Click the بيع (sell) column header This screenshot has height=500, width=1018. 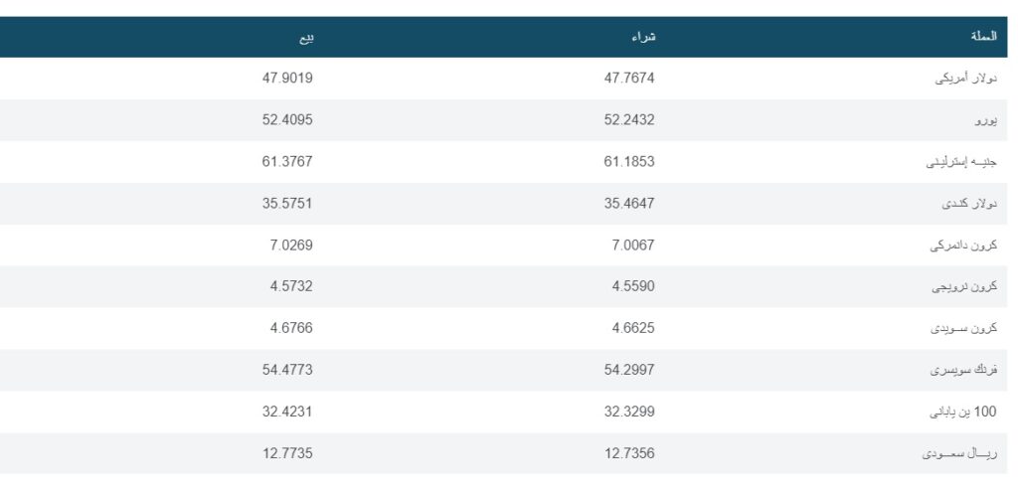(x=305, y=37)
